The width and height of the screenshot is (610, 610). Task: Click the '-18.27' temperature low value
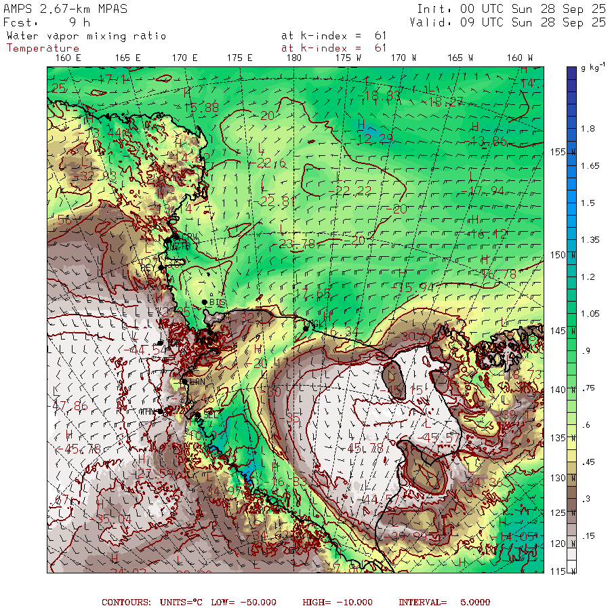point(441,102)
